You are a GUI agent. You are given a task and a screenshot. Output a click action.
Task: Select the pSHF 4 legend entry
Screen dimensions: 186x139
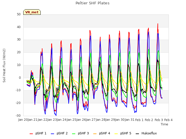coord(102,133)
